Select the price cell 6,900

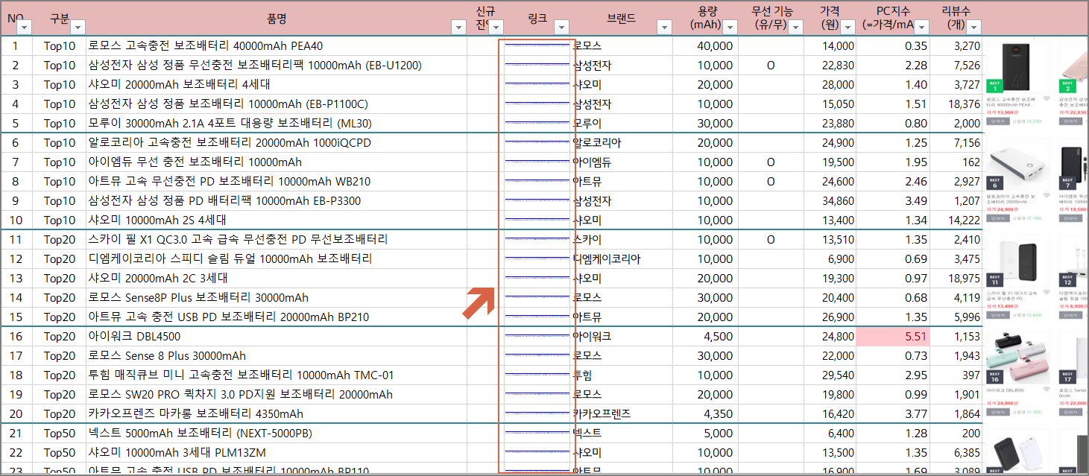click(830, 258)
